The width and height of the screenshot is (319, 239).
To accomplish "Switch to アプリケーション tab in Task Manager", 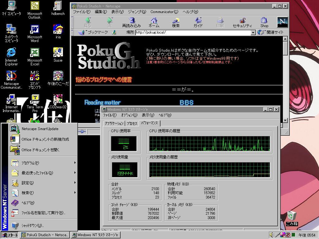I will (x=114, y=123).
